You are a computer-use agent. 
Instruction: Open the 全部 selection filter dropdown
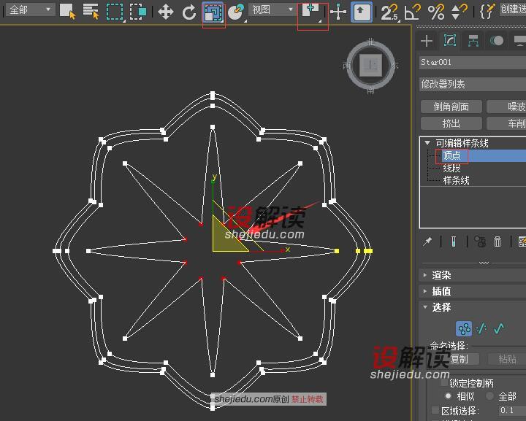point(30,9)
